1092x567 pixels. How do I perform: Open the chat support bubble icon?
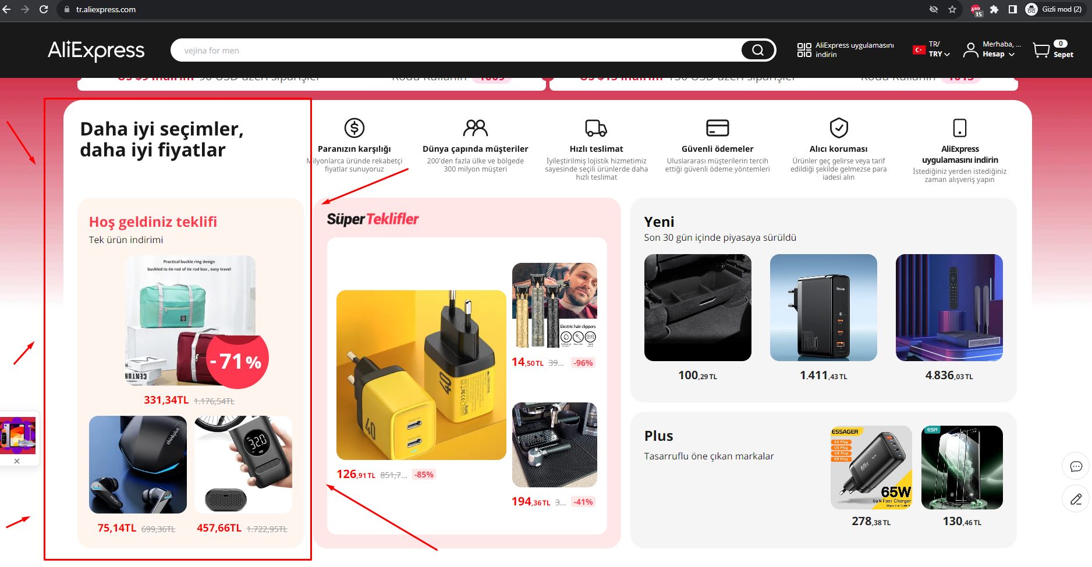[1076, 466]
